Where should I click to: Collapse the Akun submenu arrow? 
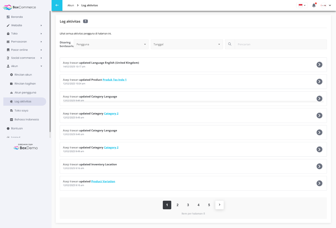[x=41, y=66]
